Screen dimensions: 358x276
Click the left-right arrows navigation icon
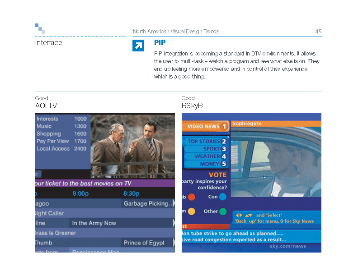click(239, 215)
